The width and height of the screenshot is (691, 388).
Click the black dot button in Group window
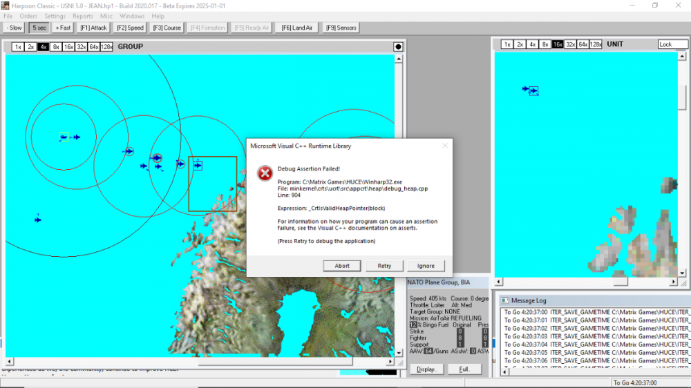tap(398, 47)
